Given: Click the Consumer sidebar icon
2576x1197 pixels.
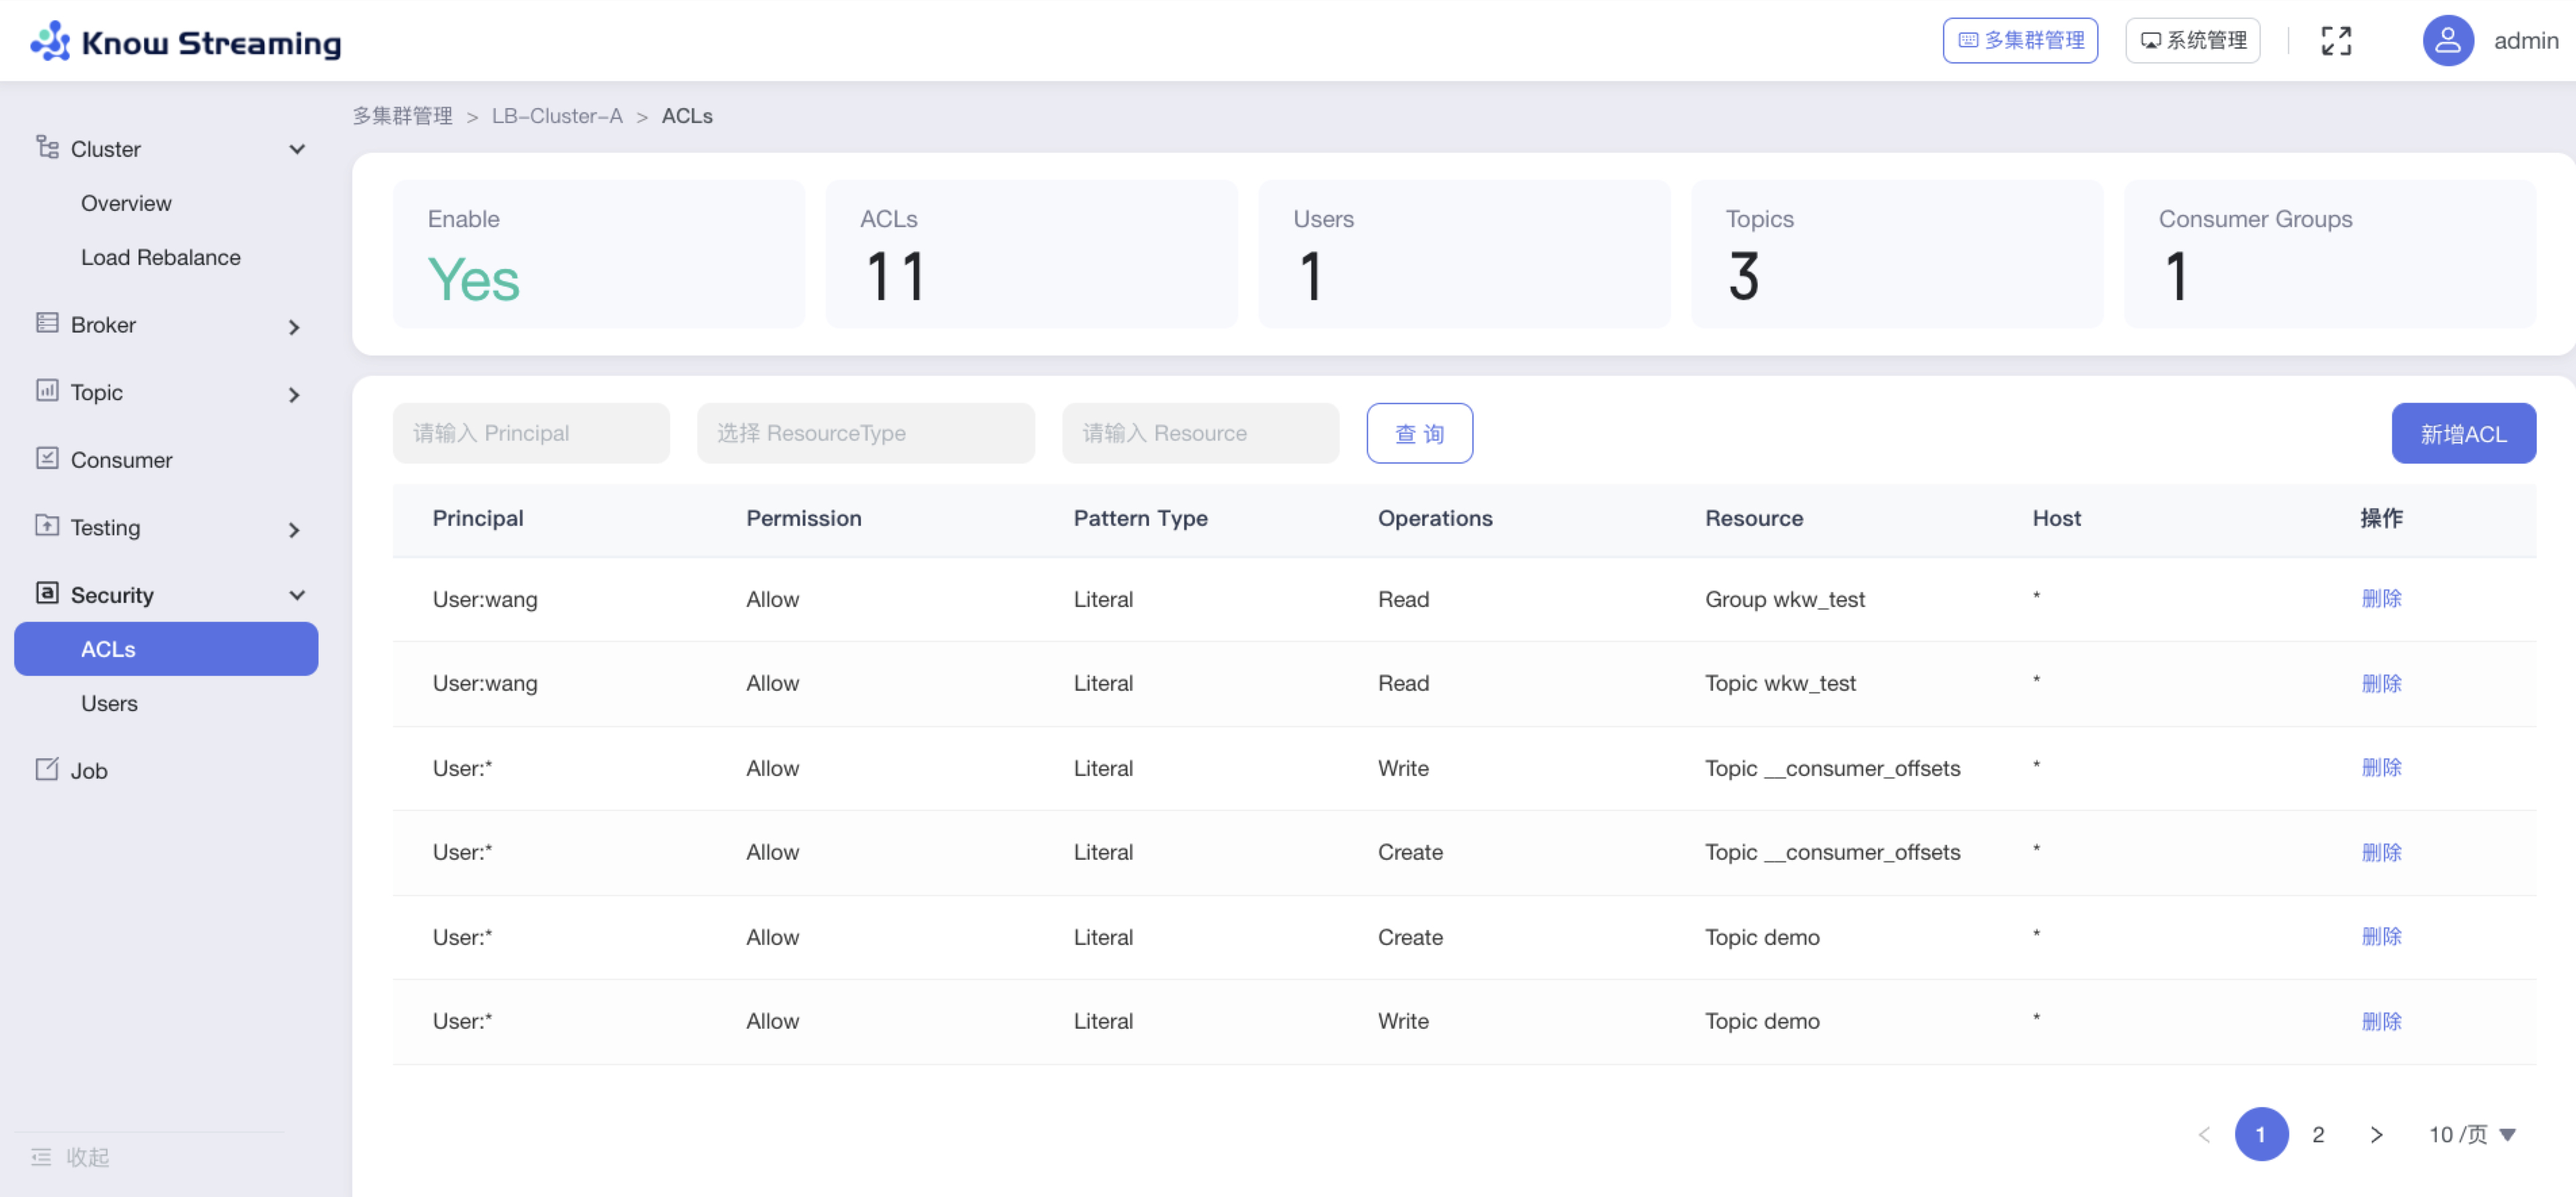Looking at the screenshot, I should click(x=47, y=459).
